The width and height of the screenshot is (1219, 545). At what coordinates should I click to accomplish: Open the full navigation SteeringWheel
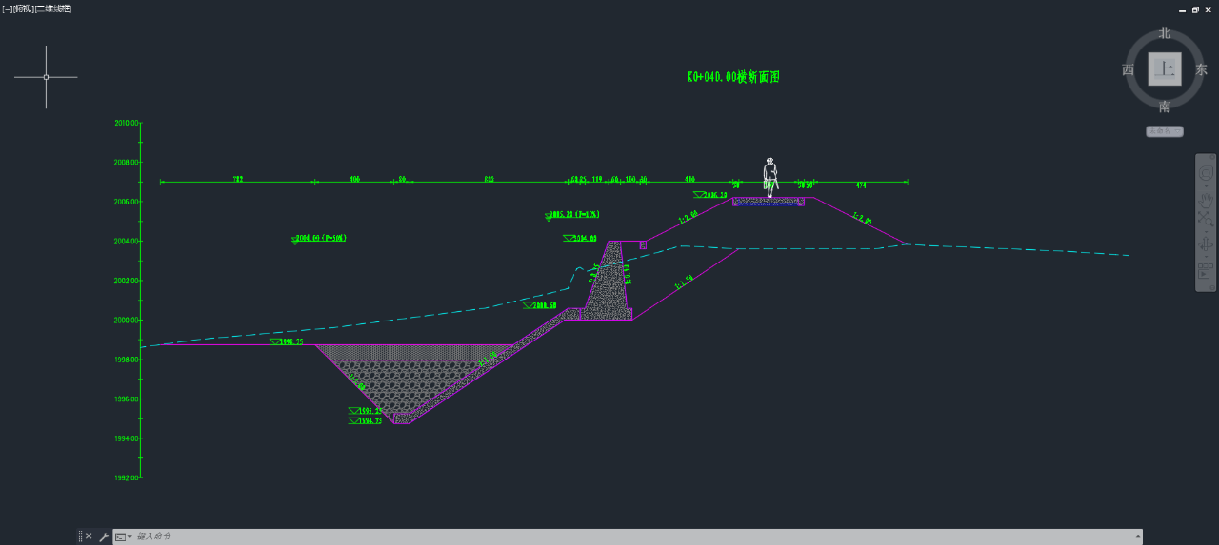(1206, 172)
